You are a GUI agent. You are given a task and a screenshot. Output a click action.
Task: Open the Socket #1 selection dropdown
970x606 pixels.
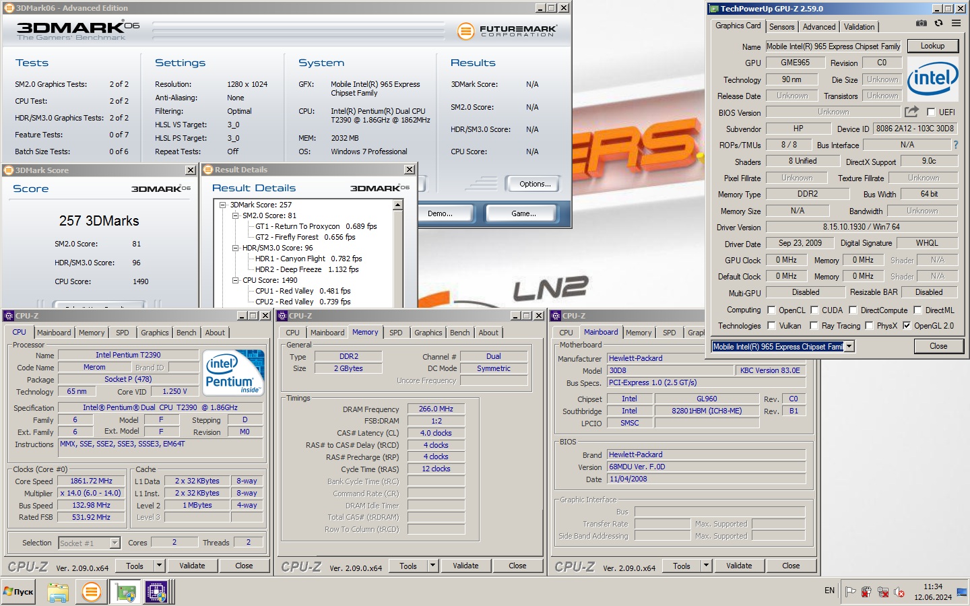click(x=115, y=543)
